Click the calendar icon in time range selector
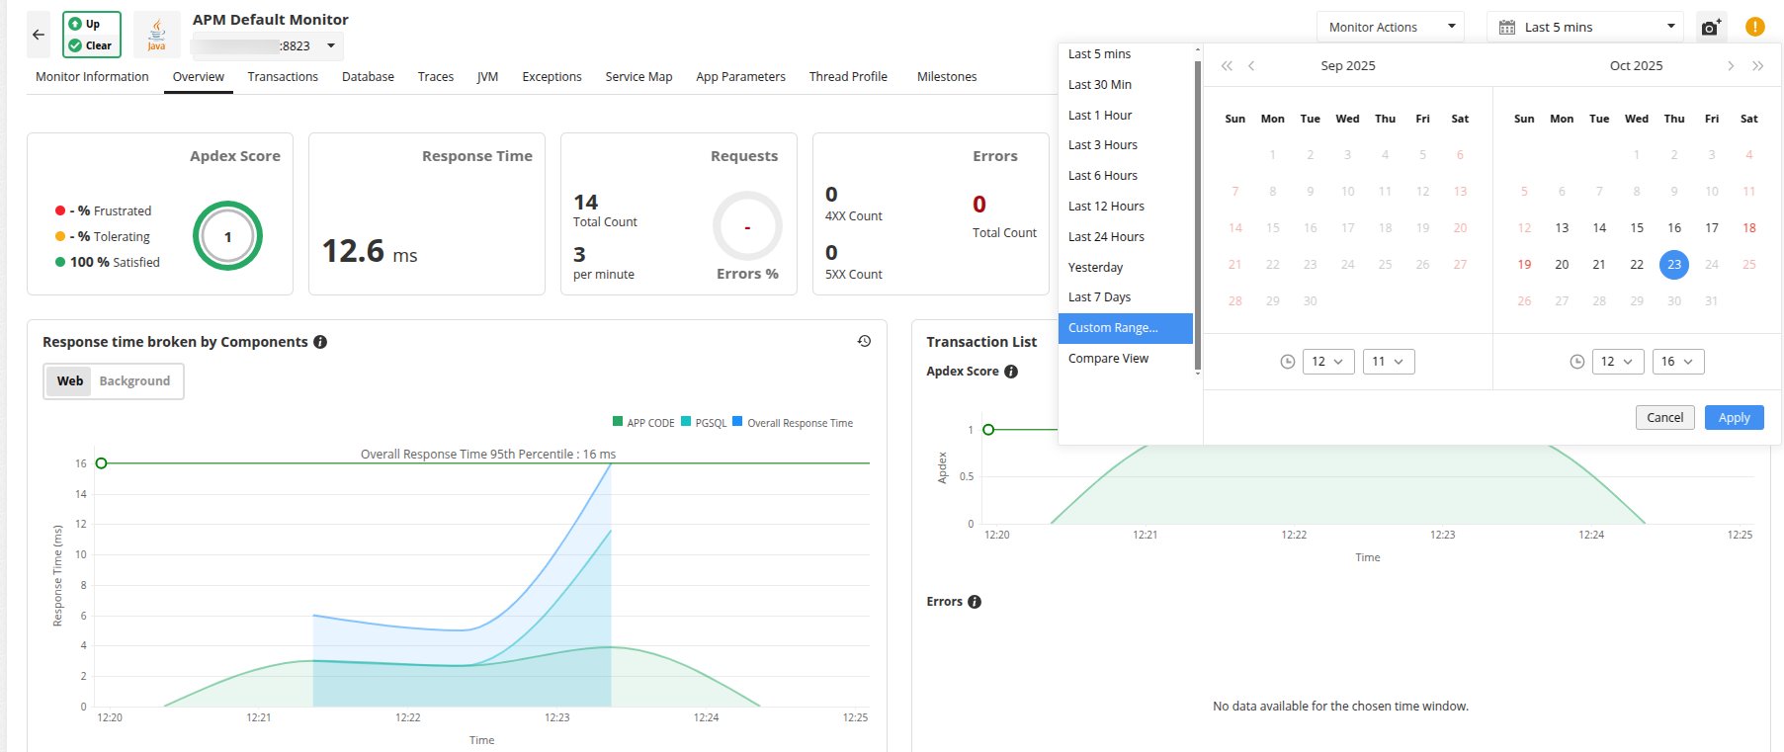Screen dimensions: 1784x752 coord(1507,28)
